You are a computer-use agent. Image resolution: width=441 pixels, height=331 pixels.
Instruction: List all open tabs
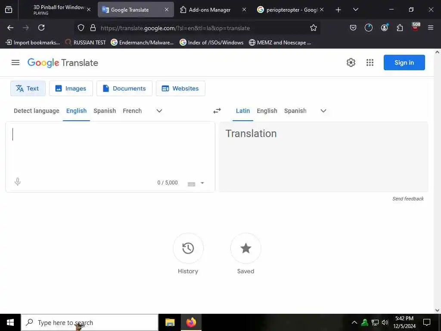pos(355,10)
